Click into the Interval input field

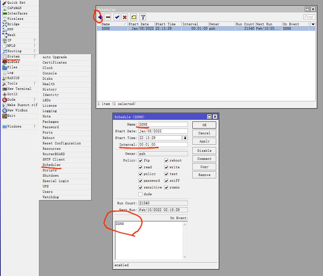(163, 145)
